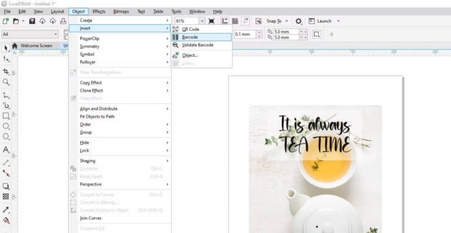Select the Text tool
Viewport: 451px width, 233px height.
click(6, 150)
